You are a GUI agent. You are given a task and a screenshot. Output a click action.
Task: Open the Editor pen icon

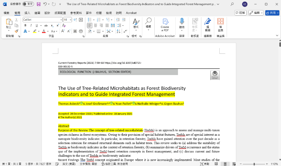click(x=208, y=23)
